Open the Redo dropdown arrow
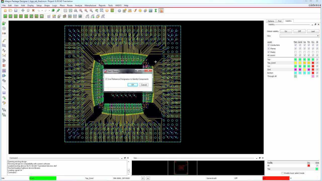Viewport: 322px width, 181px height. (x=49, y=11)
